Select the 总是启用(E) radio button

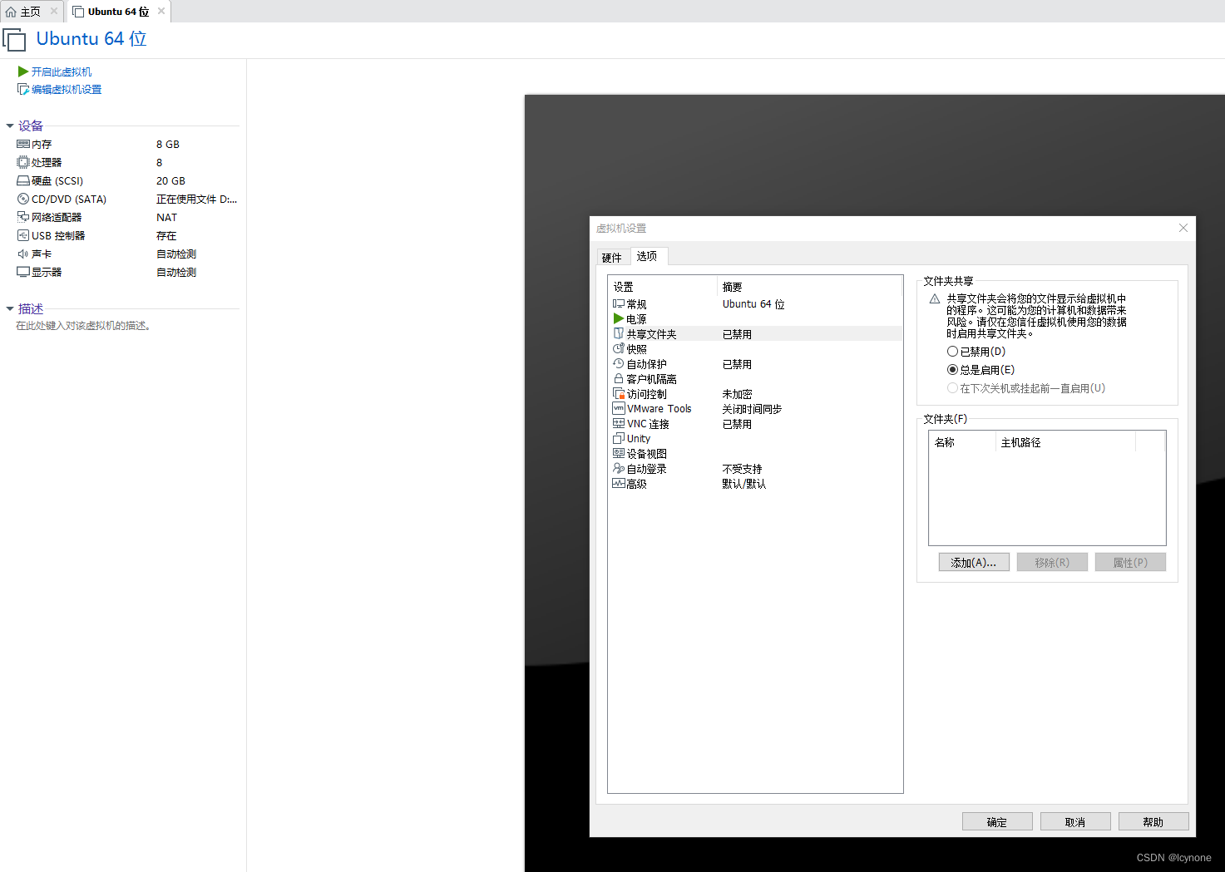[x=952, y=370]
